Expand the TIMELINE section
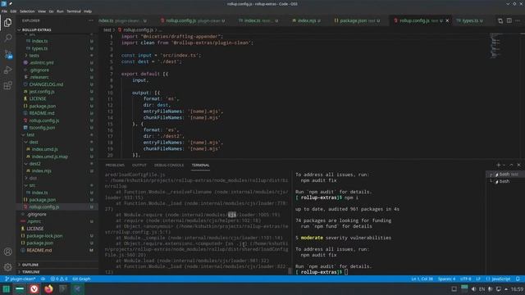 31,272
